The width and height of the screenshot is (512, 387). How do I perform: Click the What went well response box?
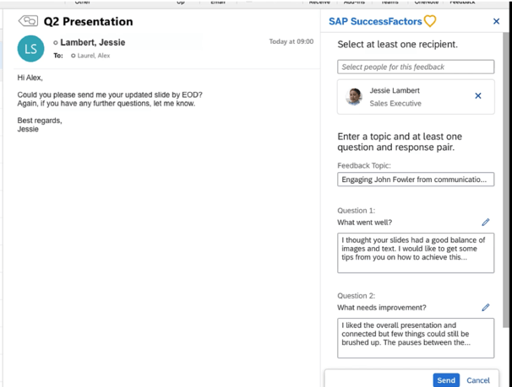coord(415,252)
